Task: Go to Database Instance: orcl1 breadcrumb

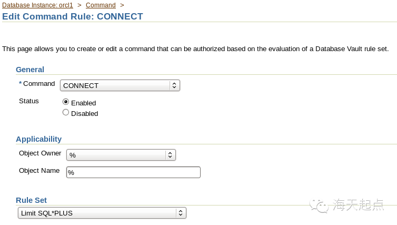Action: tap(38, 5)
